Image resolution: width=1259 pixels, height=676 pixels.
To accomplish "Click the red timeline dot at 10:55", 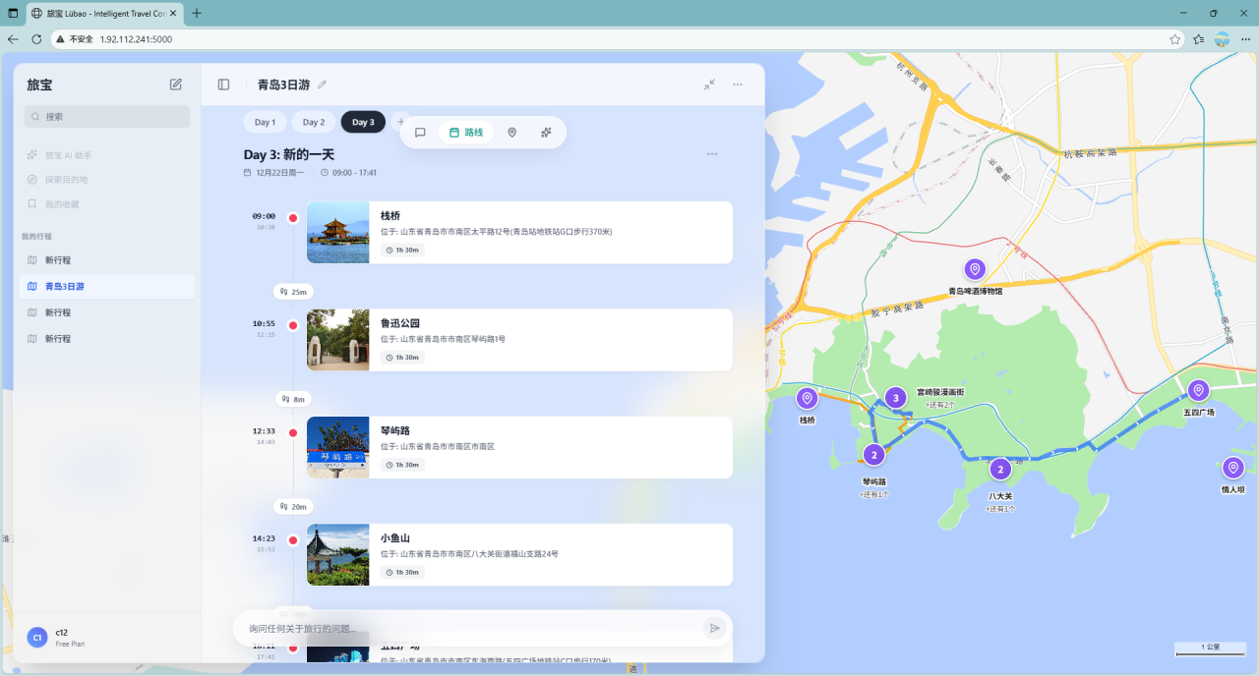I will [292, 325].
